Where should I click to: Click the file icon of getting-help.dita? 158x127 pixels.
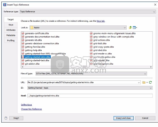tap(23, 50)
